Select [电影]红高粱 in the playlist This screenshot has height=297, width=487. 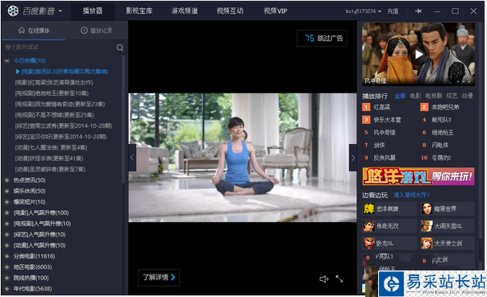tap(54, 82)
